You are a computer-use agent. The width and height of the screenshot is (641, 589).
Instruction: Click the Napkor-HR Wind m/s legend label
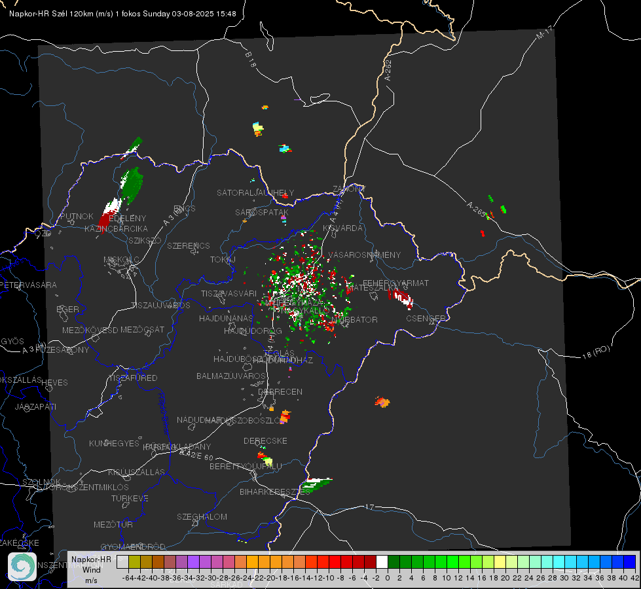point(91,569)
